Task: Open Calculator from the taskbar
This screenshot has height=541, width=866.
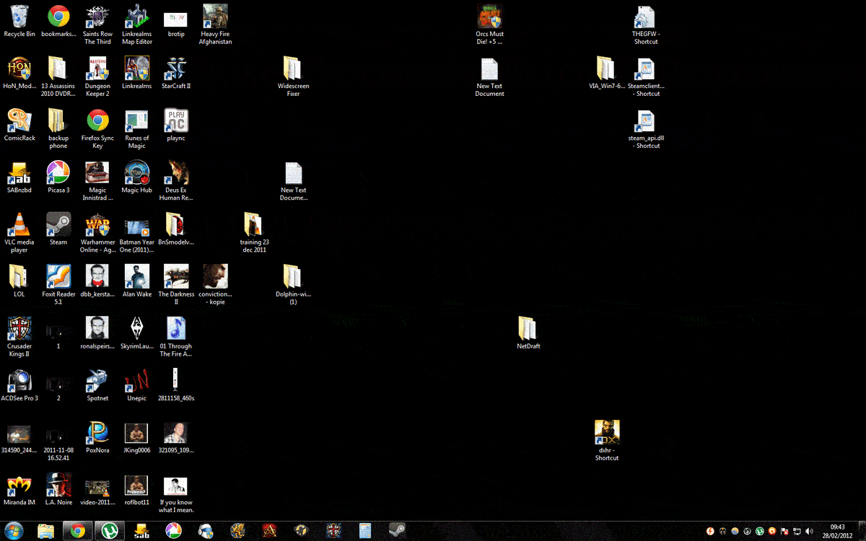Action: [365, 531]
